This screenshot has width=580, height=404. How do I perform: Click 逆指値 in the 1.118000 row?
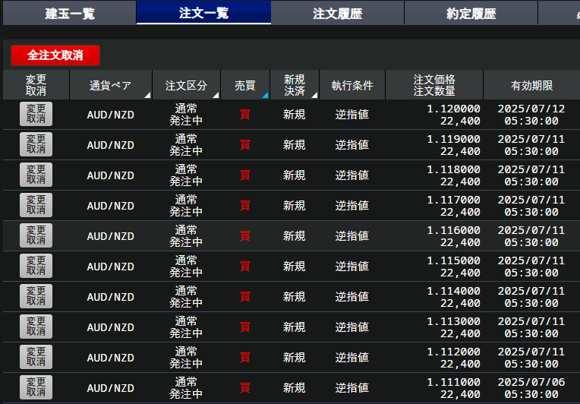pyautogui.click(x=352, y=175)
